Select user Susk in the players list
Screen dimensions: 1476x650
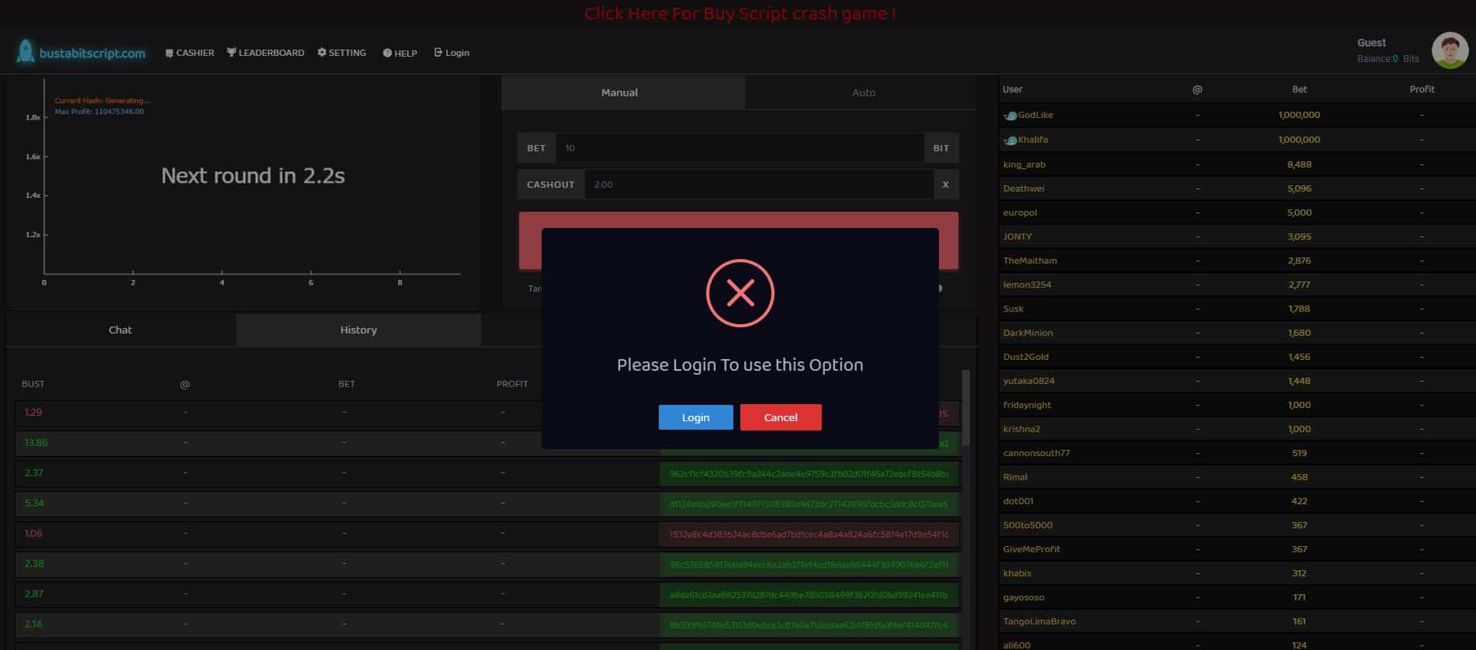1013,309
